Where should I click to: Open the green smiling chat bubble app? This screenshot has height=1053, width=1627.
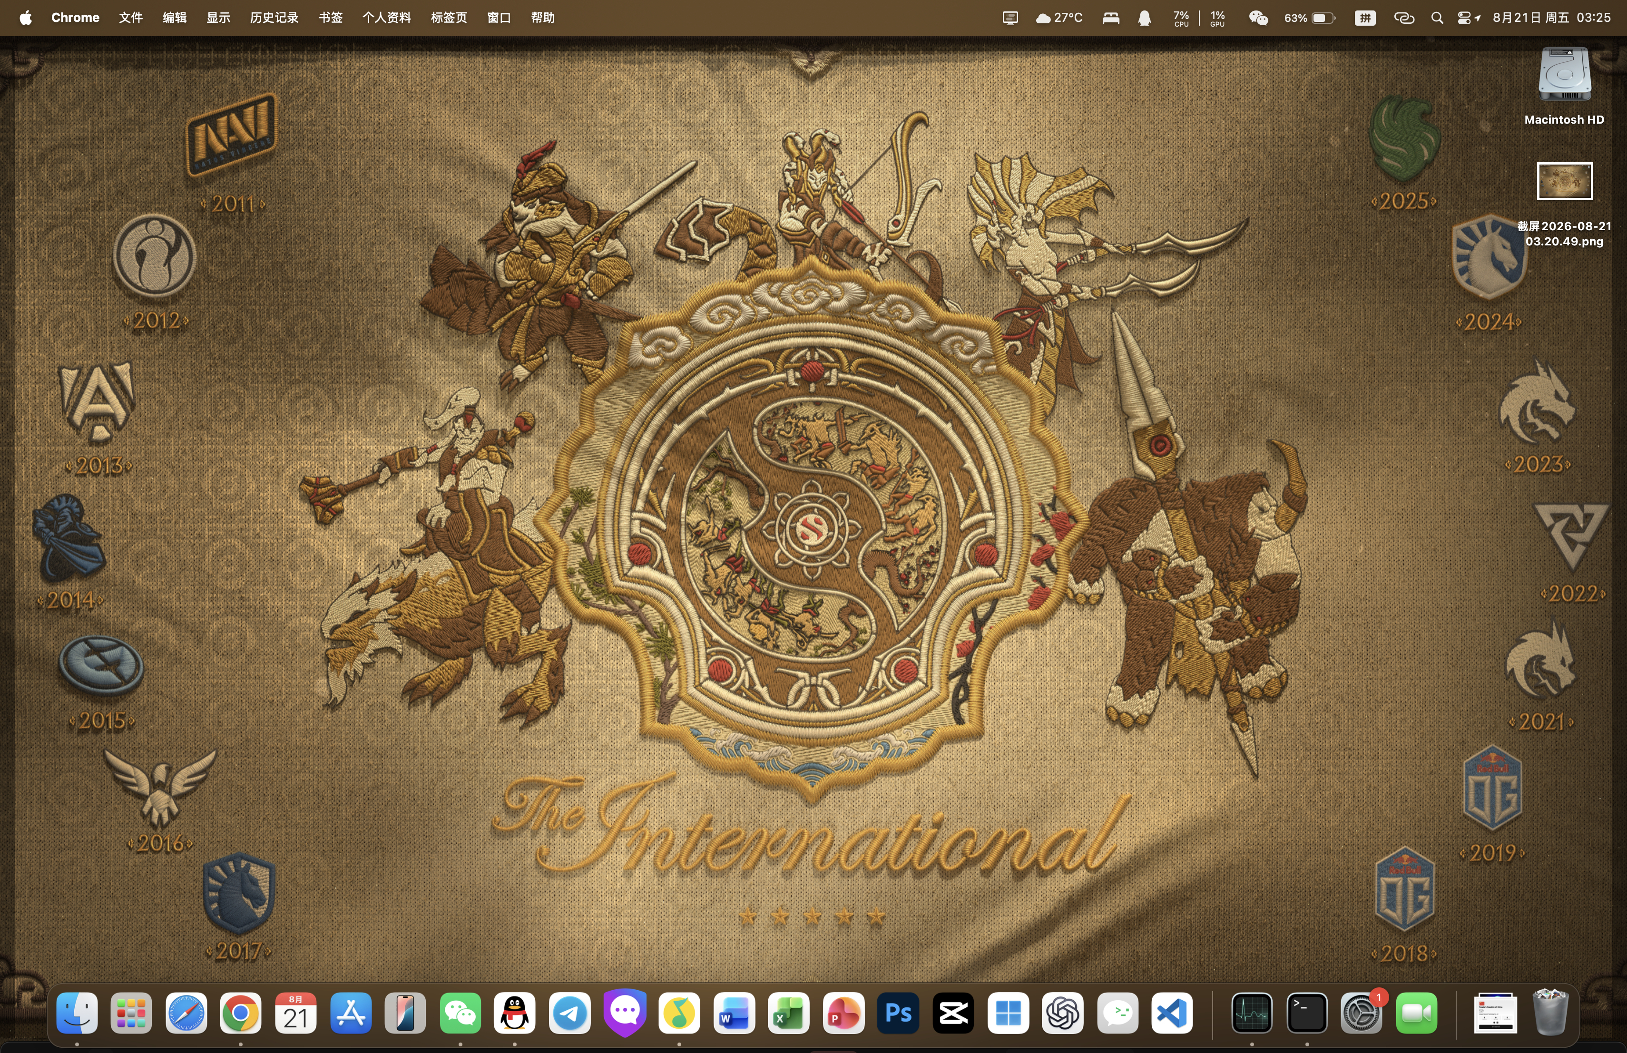coord(1117,1013)
